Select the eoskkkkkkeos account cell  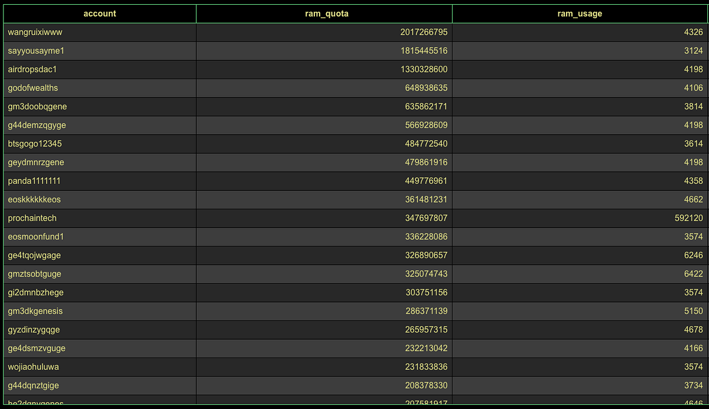pyautogui.click(x=100, y=200)
